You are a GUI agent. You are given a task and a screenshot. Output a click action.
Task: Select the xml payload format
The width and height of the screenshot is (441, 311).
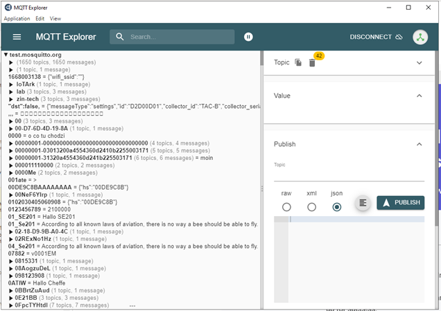[311, 207]
